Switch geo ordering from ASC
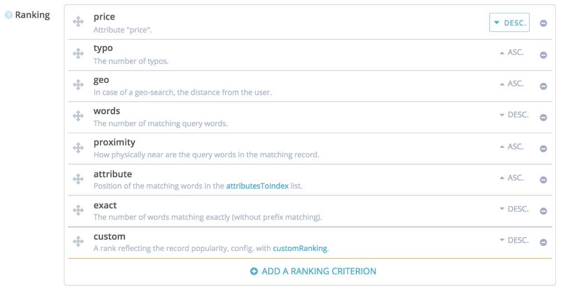The image size is (561, 290). click(511, 83)
